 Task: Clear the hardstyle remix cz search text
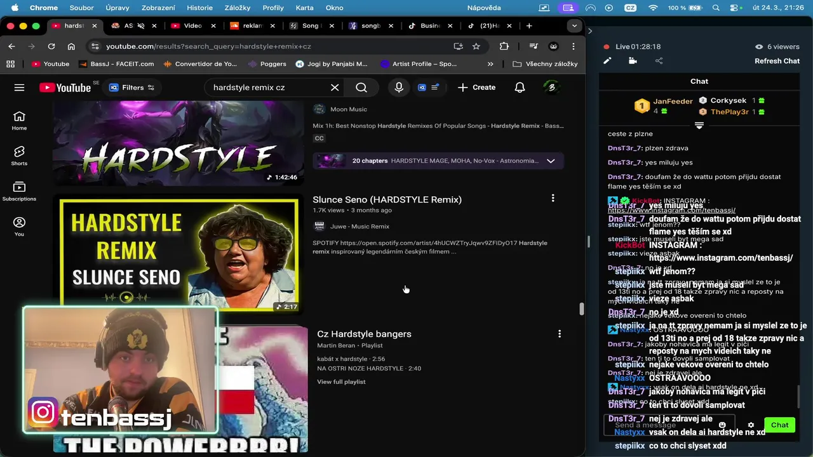[335, 88]
